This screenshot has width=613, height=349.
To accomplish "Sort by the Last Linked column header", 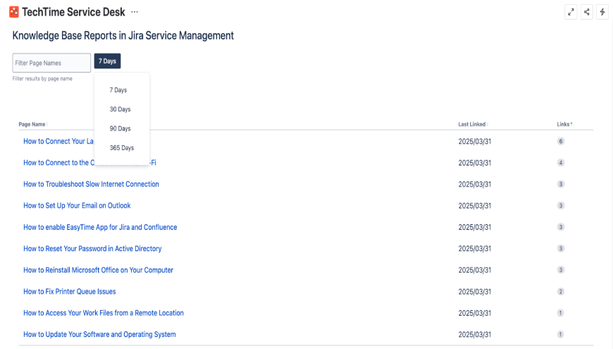I will click(x=472, y=124).
